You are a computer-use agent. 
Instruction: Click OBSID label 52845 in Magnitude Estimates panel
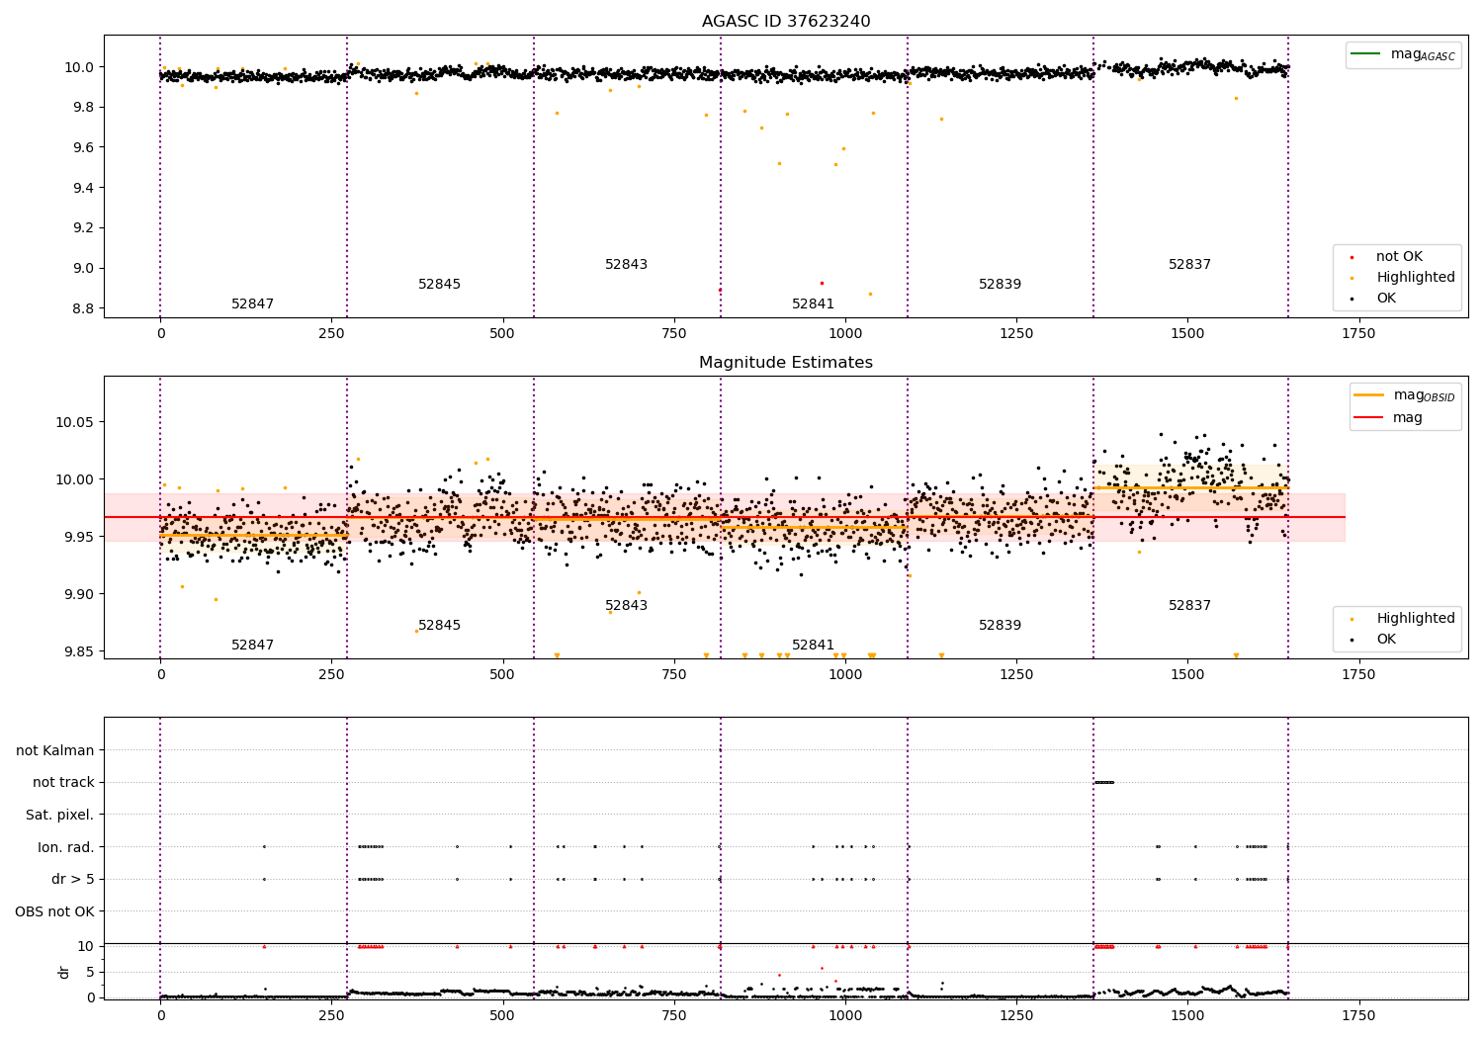coord(440,626)
